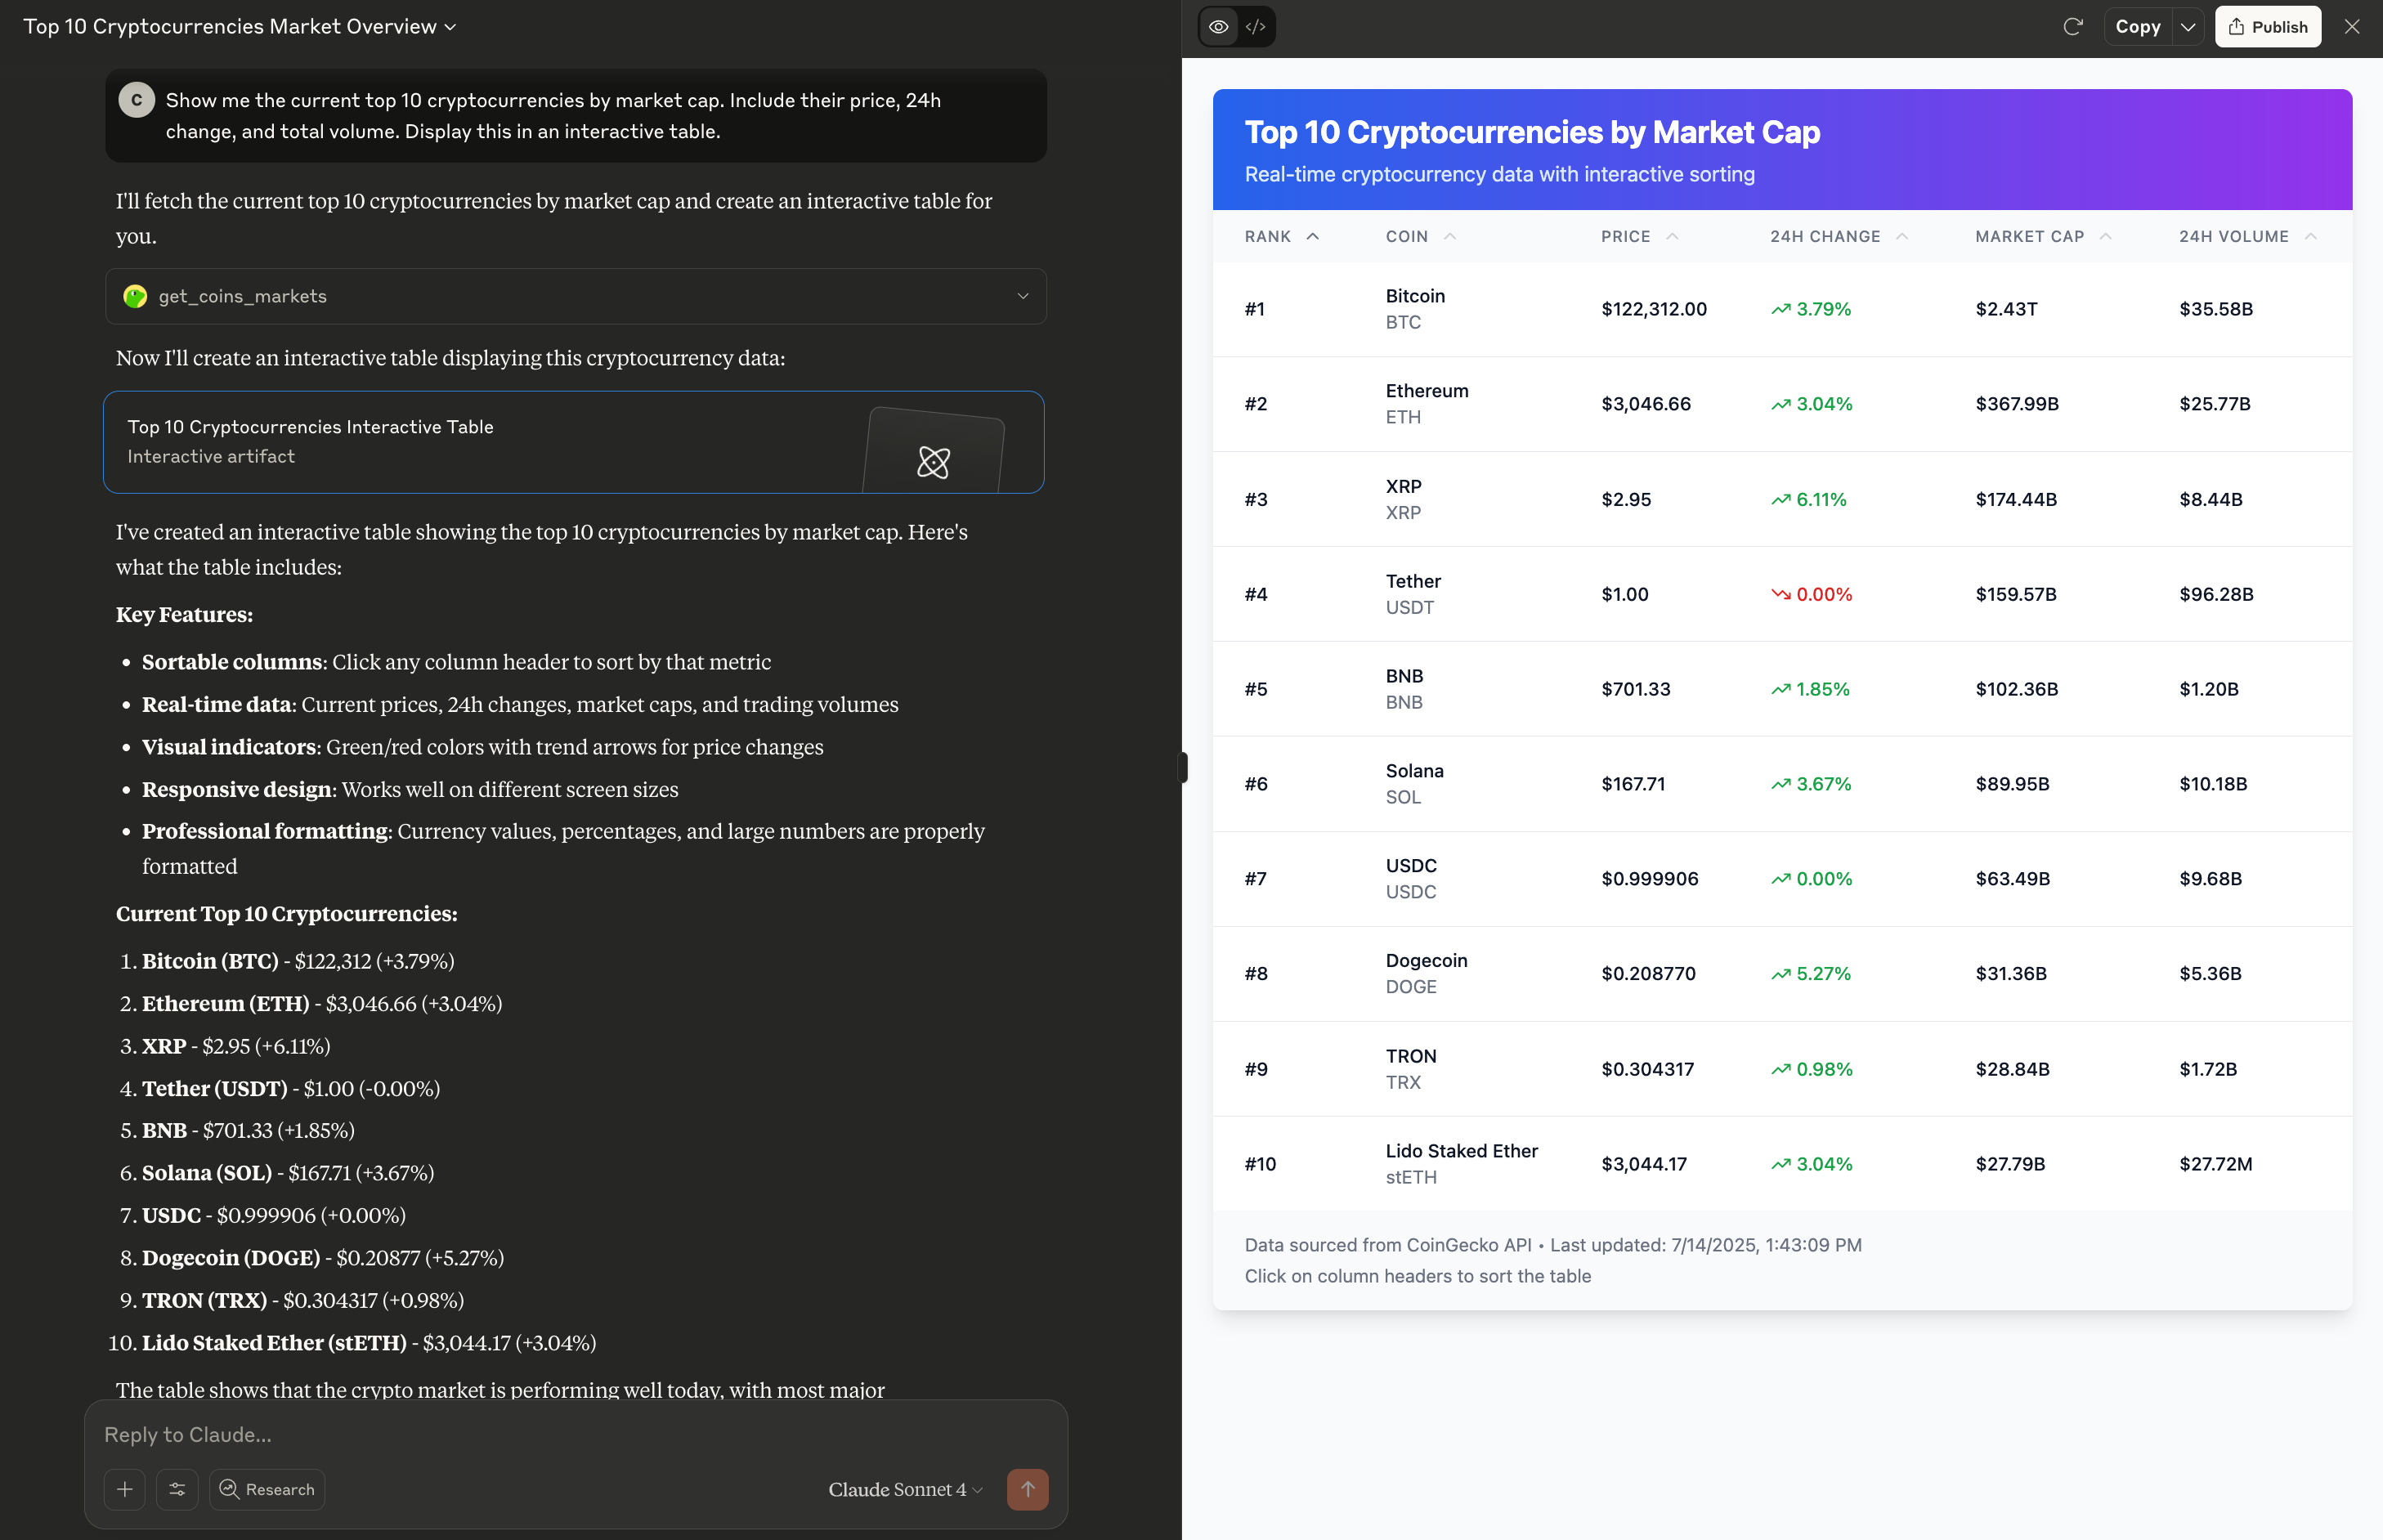This screenshot has width=2383, height=1540.
Task: Click the Copy button
Action: [x=2137, y=27]
